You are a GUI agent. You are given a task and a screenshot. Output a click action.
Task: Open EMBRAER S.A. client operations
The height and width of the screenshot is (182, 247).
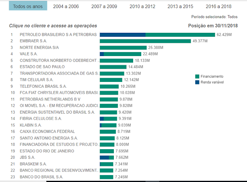(x=33, y=41)
